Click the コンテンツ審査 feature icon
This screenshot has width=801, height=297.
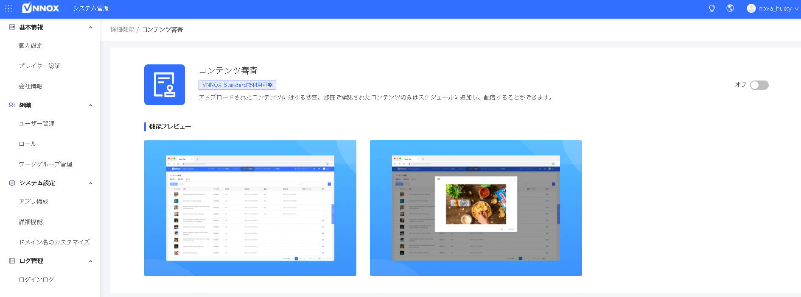(165, 85)
